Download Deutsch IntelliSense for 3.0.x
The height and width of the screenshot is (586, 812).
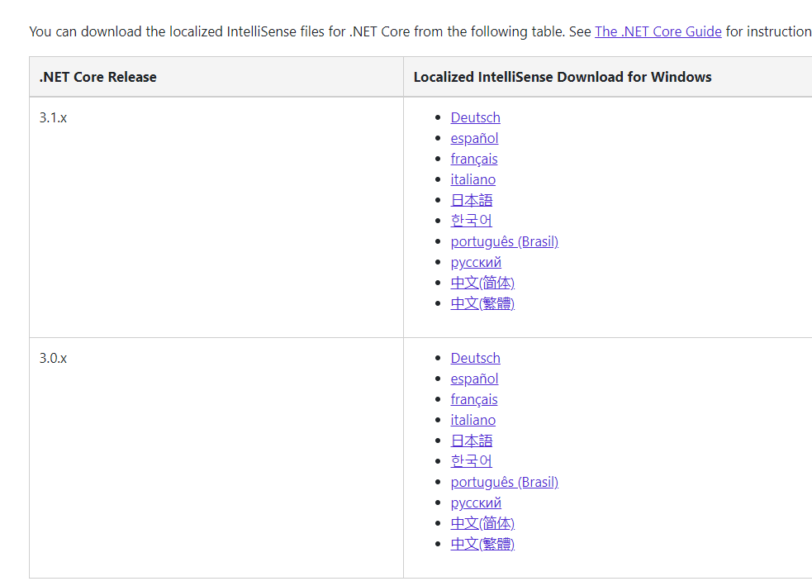click(476, 358)
